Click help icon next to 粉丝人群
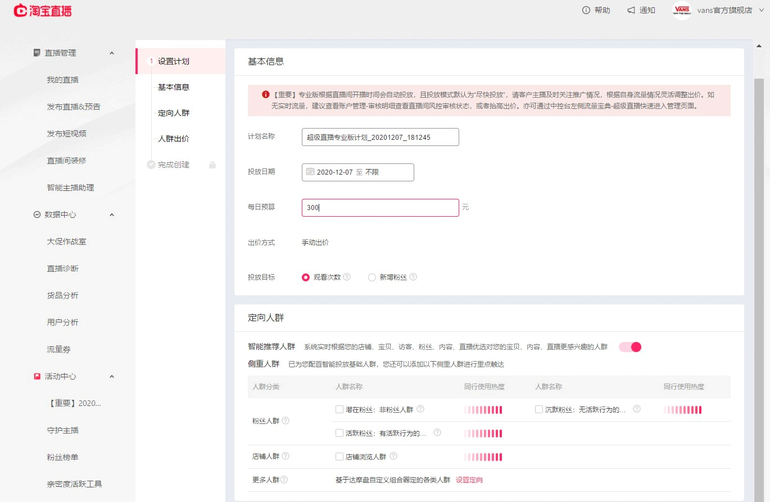Image resolution: width=770 pixels, height=502 pixels. (x=286, y=421)
